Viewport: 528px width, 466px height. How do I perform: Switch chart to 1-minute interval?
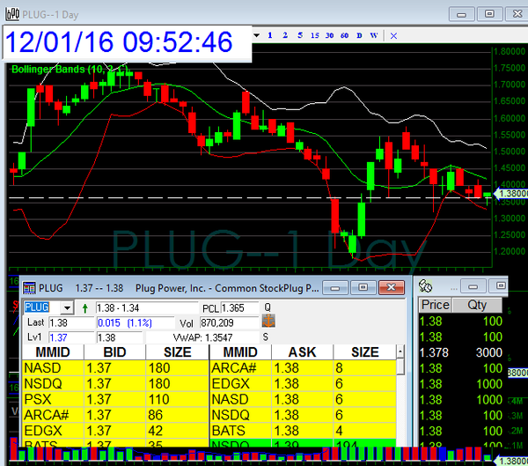(x=271, y=35)
